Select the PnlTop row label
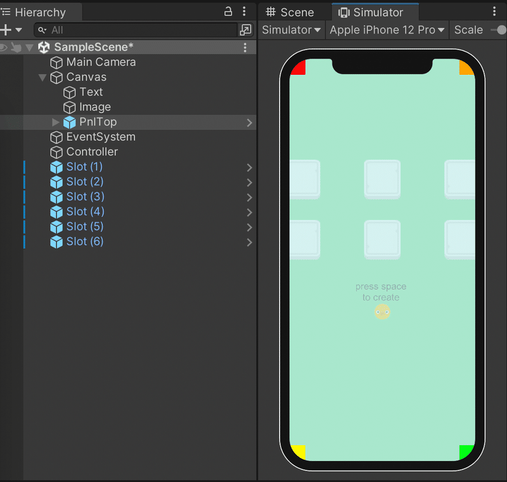 (98, 122)
